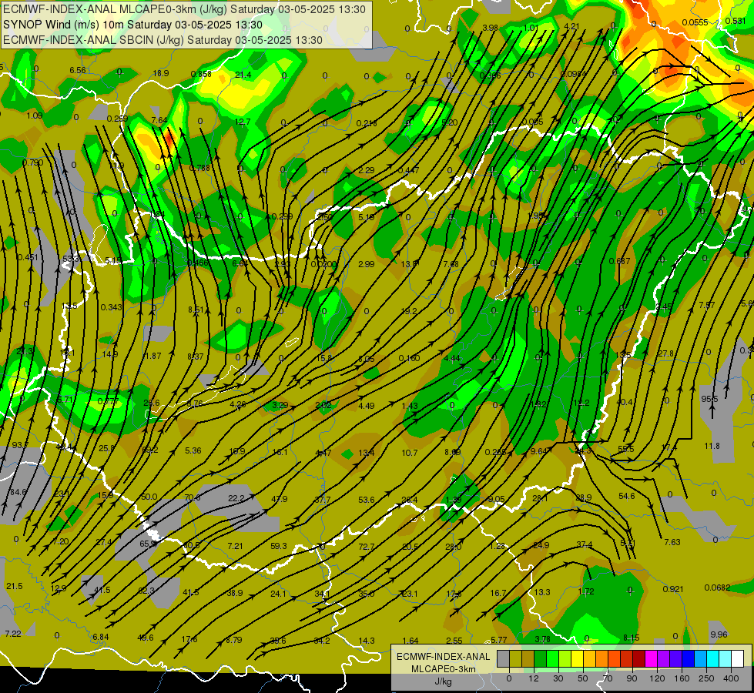Click the J/kg unit label in the legend
The image size is (754, 693).
[443, 681]
